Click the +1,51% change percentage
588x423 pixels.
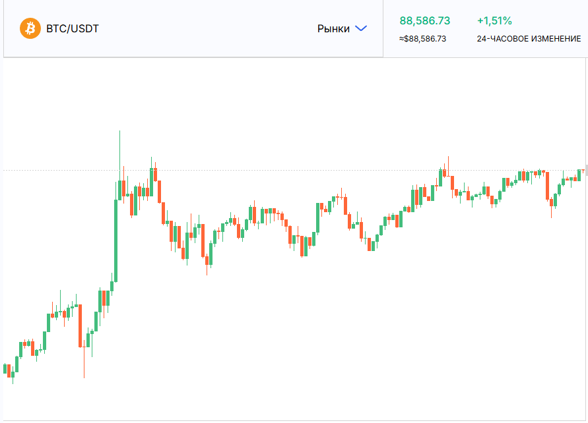[x=494, y=20]
